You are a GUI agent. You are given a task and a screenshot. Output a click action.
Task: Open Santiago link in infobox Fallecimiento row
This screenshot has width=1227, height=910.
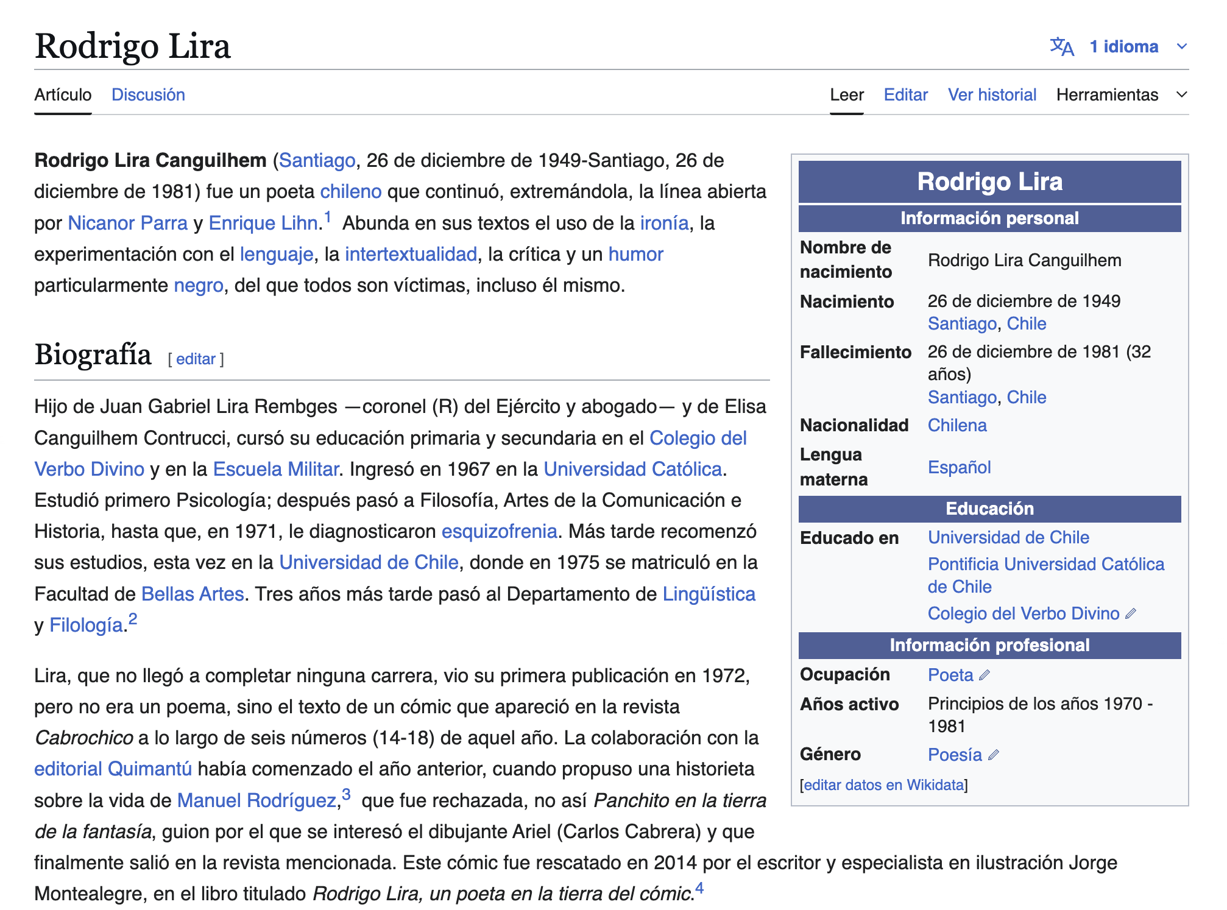coord(962,398)
